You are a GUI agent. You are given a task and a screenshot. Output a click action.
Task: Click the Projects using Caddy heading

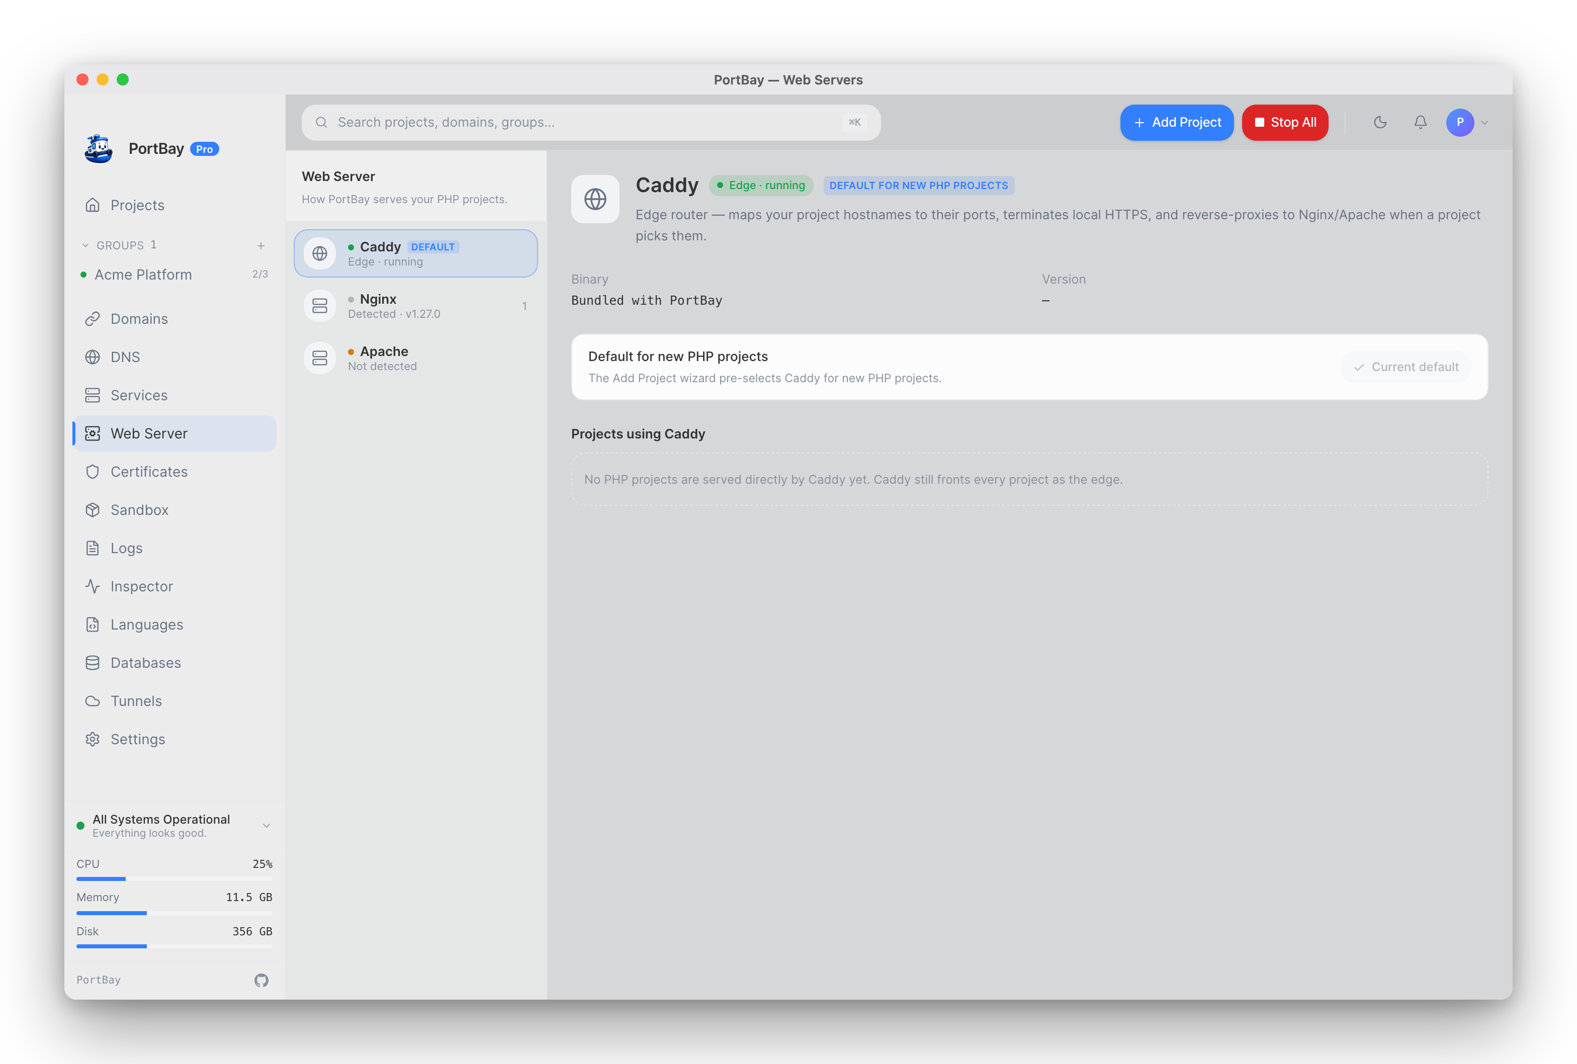click(x=638, y=433)
